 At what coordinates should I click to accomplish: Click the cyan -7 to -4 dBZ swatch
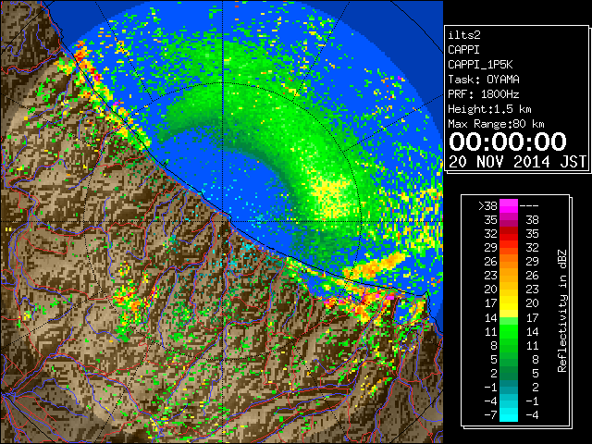pos(509,414)
